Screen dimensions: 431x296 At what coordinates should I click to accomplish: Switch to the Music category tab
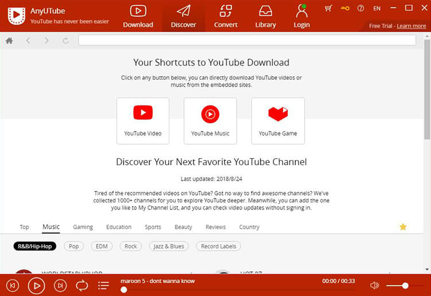coord(51,227)
